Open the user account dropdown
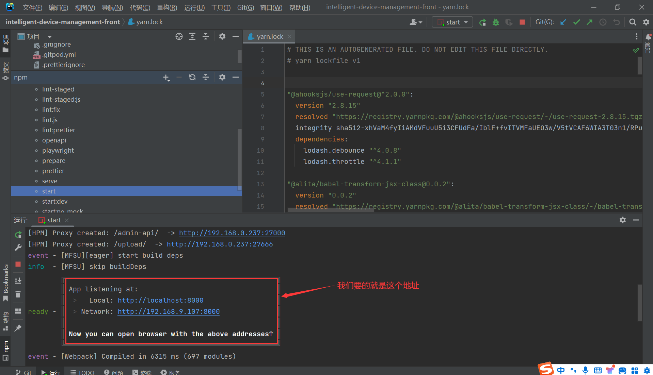Viewport: 653px width, 375px height. click(416, 22)
